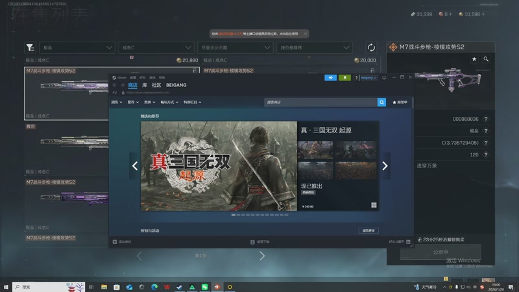Open the 好友 menu in Steam

(142, 78)
